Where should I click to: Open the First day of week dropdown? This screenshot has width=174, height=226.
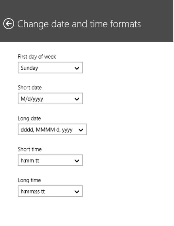tap(50, 68)
